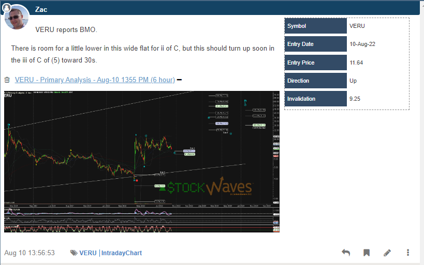Click the Symbol label cell
Image resolution: width=424 pixels, height=265 pixels.
[316, 26]
